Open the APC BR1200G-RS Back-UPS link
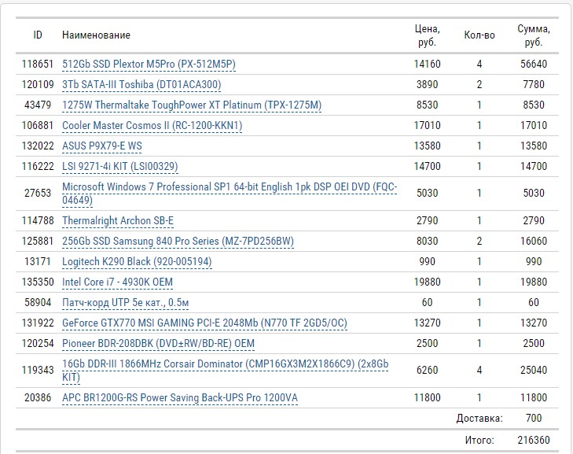573x454 pixels. [x=180, y=397]
